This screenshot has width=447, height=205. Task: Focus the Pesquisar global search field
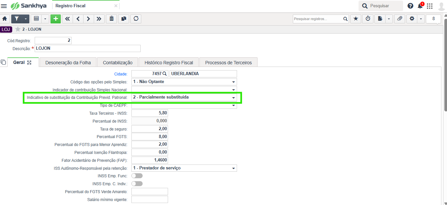coord(381,6)
